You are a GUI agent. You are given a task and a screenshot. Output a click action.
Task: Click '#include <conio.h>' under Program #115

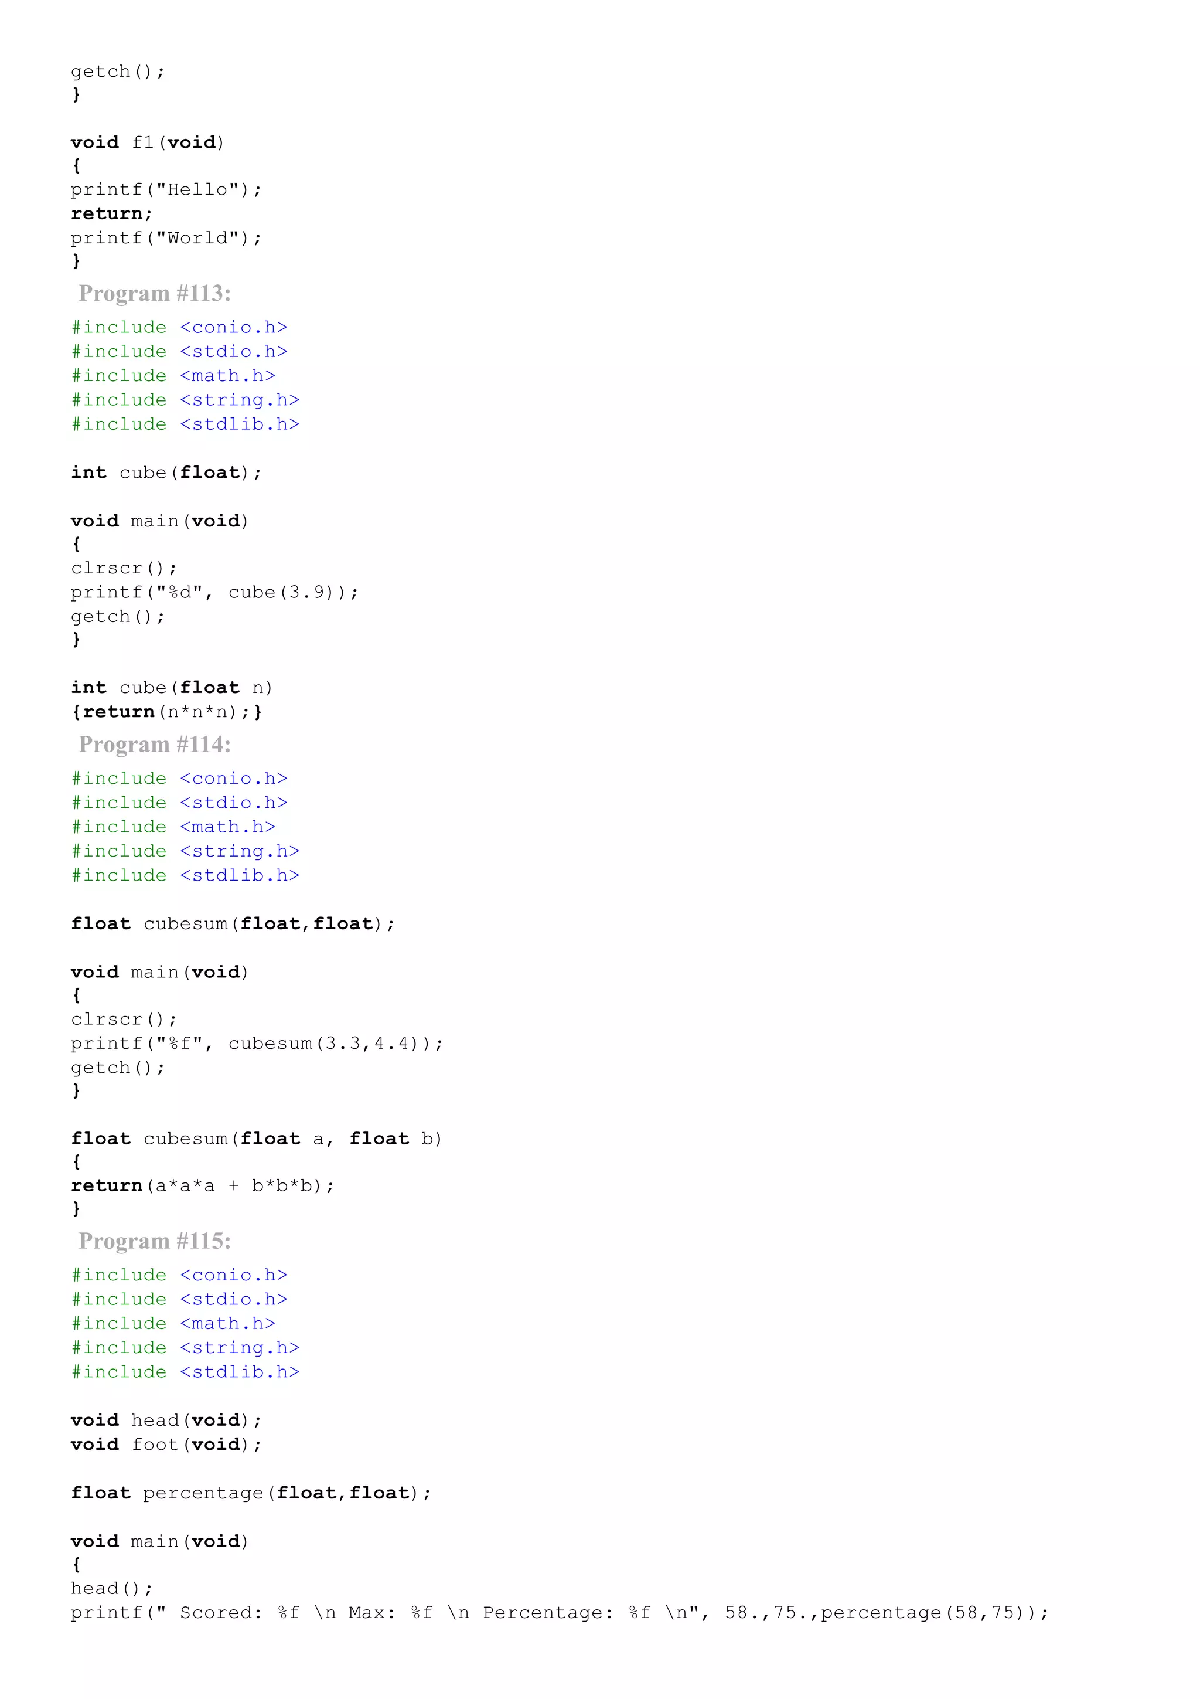[179, 1276]
